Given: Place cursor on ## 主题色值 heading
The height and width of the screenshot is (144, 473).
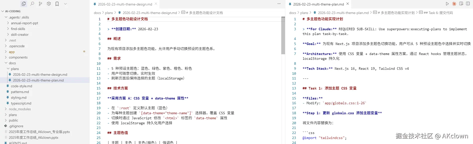Looking at the screenshot, I should click(x=118, y=133).
